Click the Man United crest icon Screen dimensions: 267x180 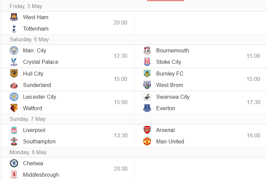[147, 141]
